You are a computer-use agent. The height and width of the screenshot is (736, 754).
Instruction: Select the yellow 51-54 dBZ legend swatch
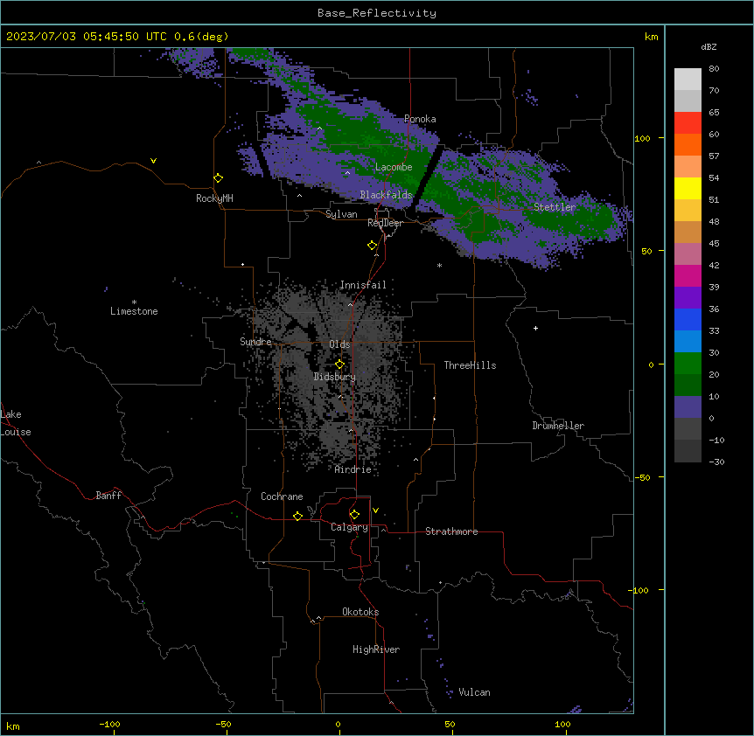tap(688, 188)
